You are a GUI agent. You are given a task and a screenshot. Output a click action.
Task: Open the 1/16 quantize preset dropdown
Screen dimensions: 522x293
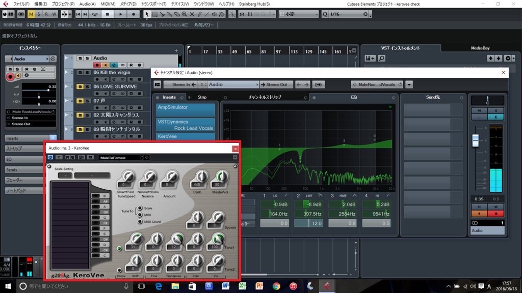click(365, 14)
